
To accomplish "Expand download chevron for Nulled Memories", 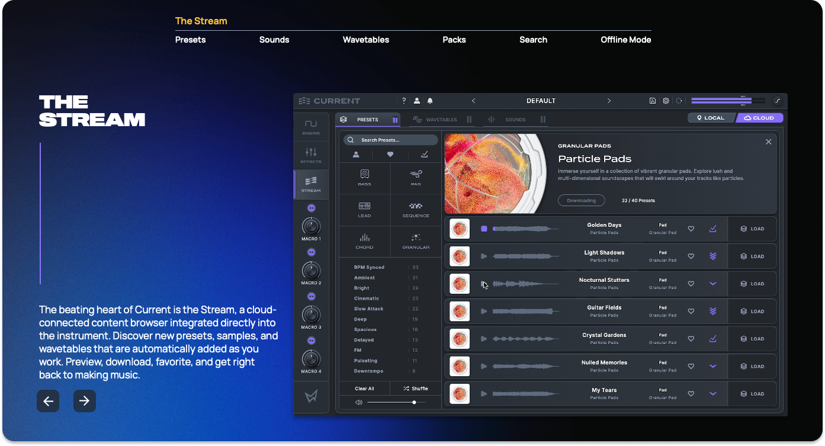I will tap(713, 366).
